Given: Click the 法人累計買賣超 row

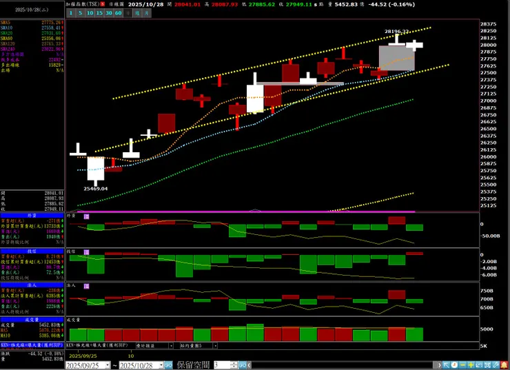Looking at the screenshot, I should coord(32,296).
